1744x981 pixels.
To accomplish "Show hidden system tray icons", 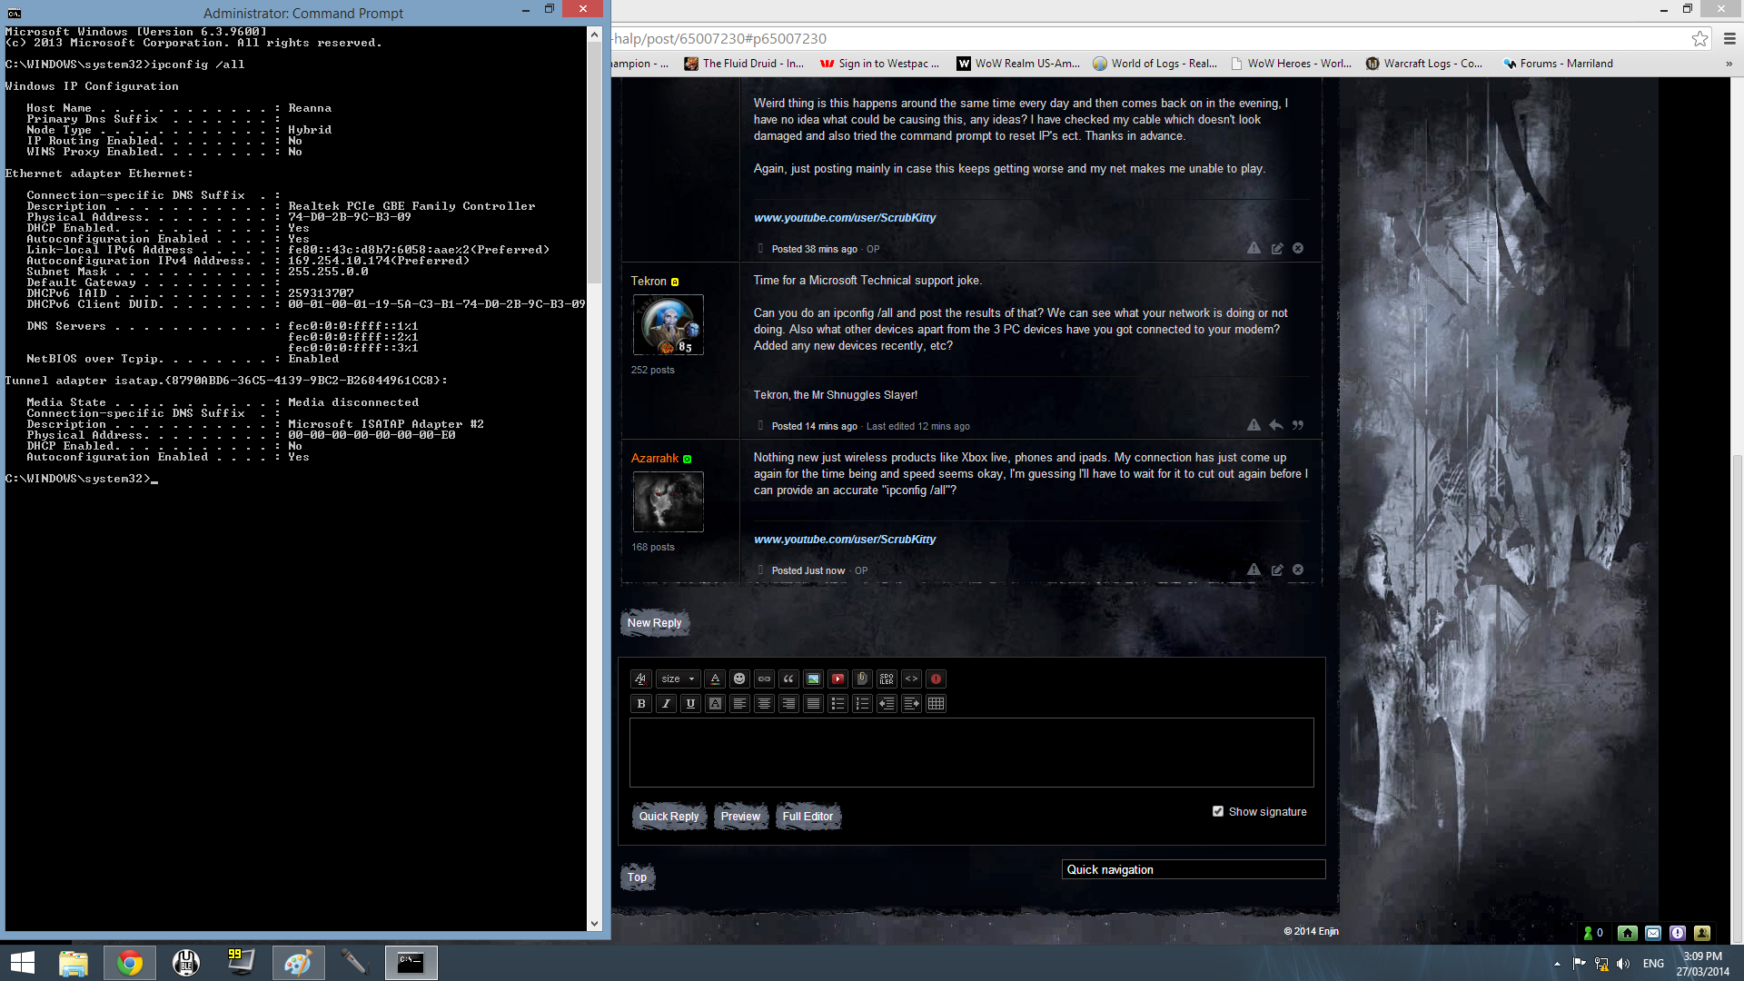I will pos(1557,964).
